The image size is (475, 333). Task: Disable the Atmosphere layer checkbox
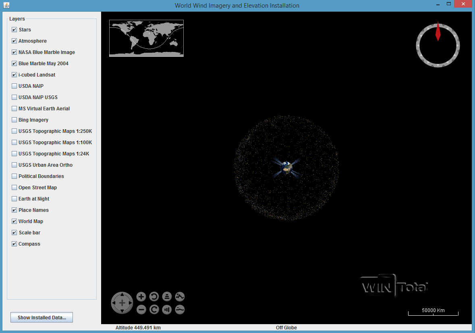pos(14,41)
